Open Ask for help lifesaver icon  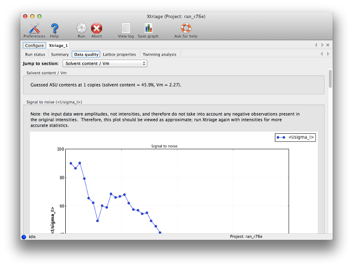[x=186, y=29]
